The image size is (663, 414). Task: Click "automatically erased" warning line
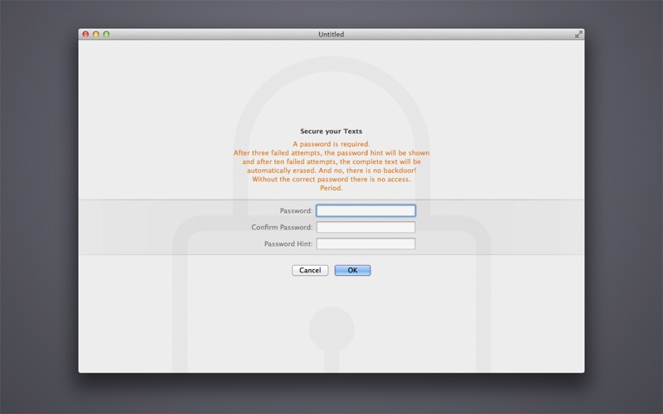pos(331,171)
